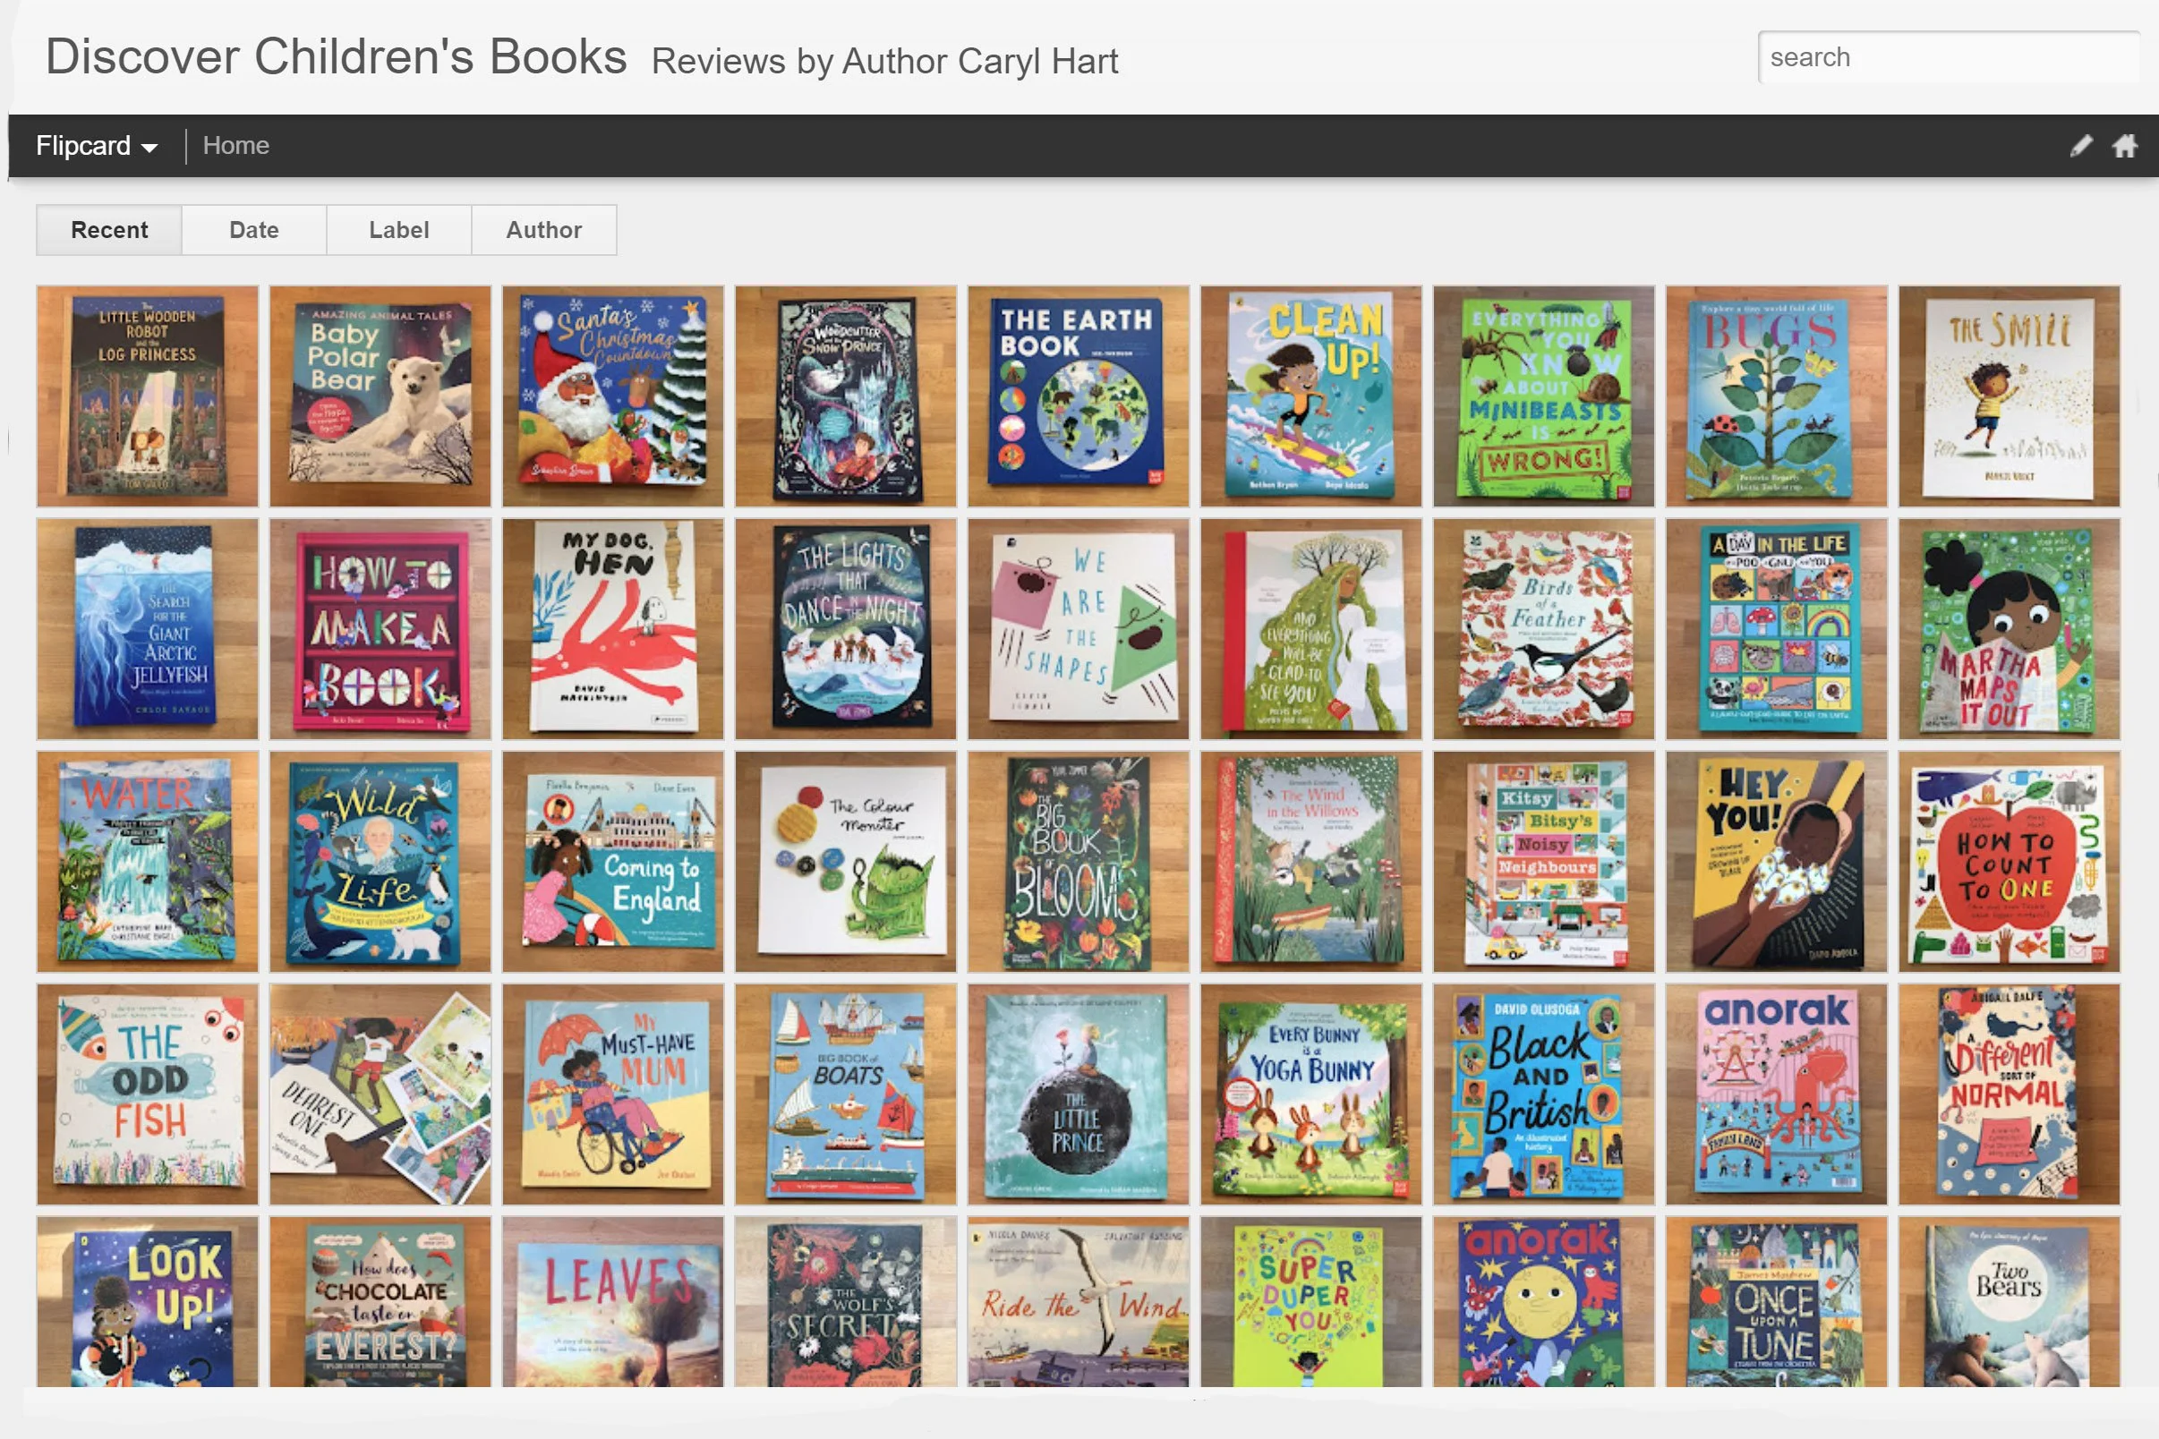Screen dimensions: 2159x1439
Task: Open How to Make a Book card
Action: (x=380, y=630)
